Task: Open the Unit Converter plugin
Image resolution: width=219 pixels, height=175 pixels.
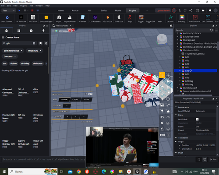Action: 208,19
